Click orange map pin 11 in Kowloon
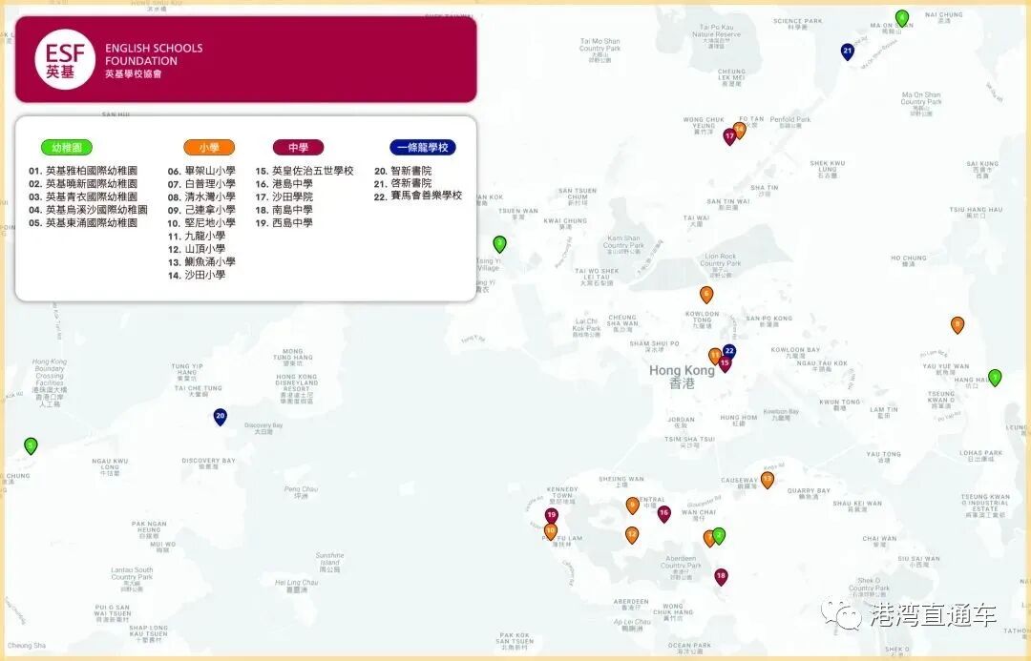 coord(715,356)
